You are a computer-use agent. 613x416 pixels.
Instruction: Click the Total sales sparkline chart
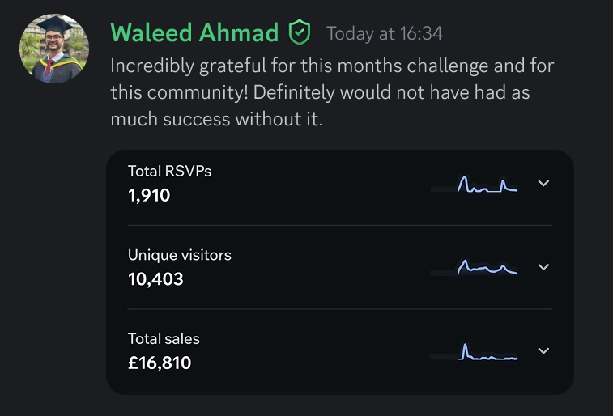(x=474, y=352)
